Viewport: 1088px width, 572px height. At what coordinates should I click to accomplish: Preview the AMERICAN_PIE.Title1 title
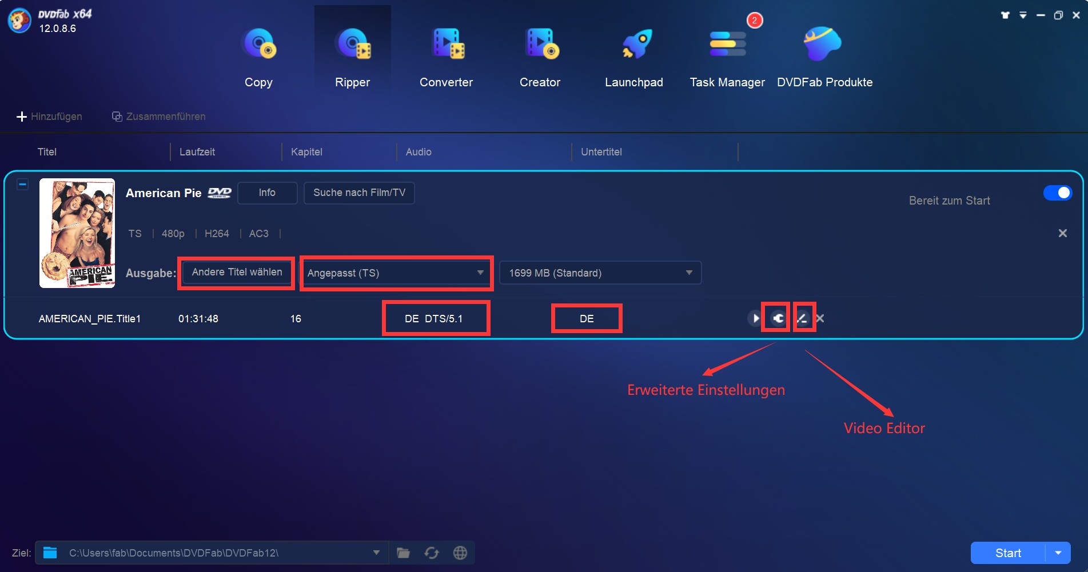coord(755,318)
